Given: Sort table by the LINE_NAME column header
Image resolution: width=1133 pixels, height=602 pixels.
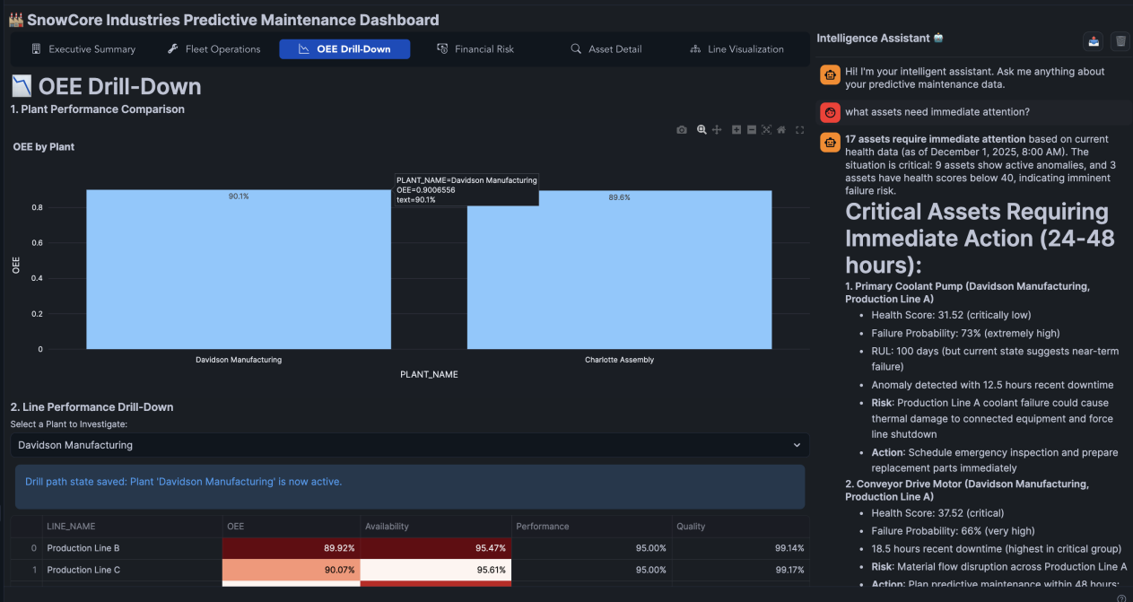Looking at the screenshot, I should [72, 527].
